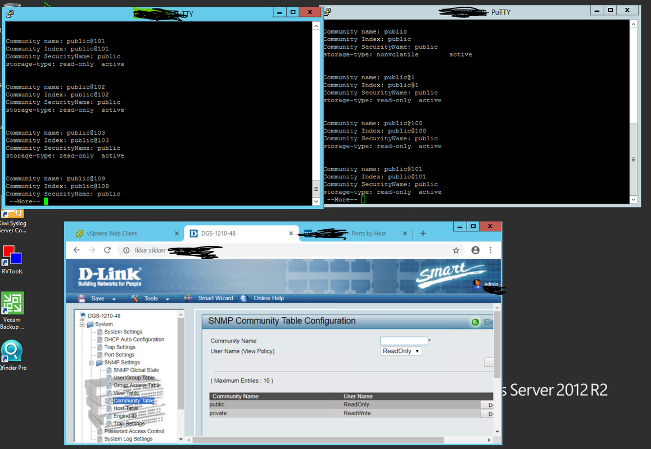View site info for not-secure page

point(126,250)
